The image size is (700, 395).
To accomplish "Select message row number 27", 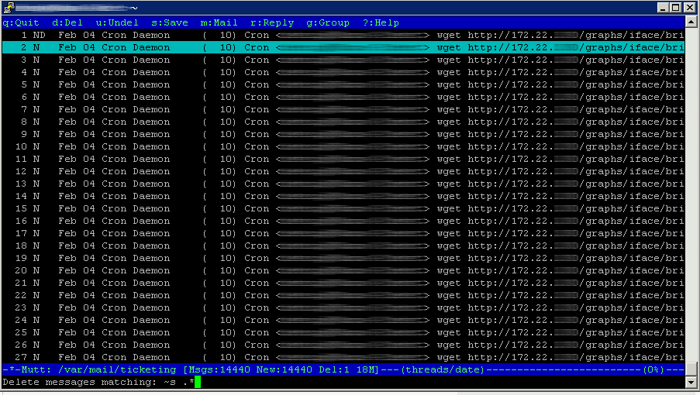I will (343, 357).
